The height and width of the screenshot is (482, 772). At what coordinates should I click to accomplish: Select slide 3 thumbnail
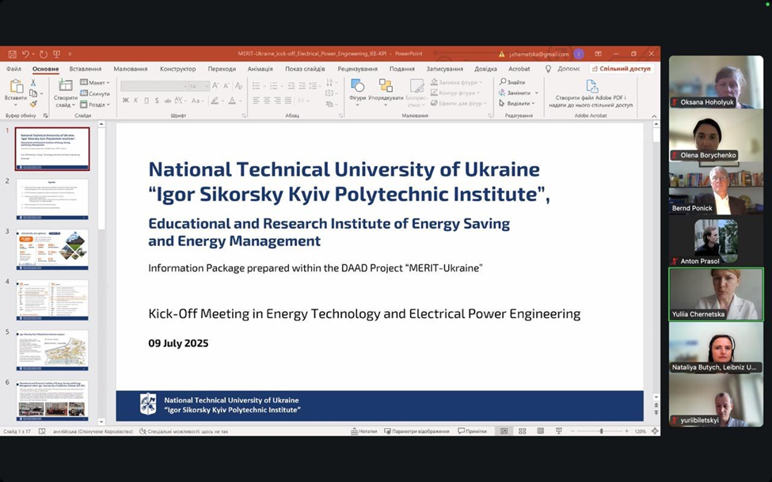tap(52, 249)
